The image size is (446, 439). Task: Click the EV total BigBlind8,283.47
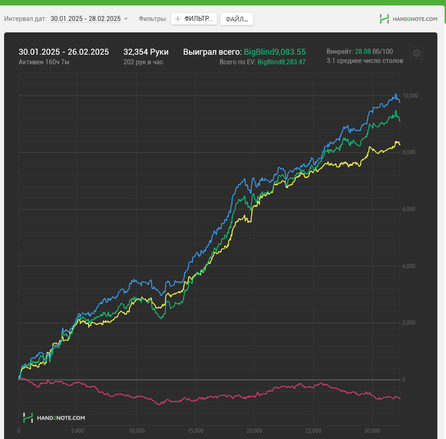pos(282,62)
